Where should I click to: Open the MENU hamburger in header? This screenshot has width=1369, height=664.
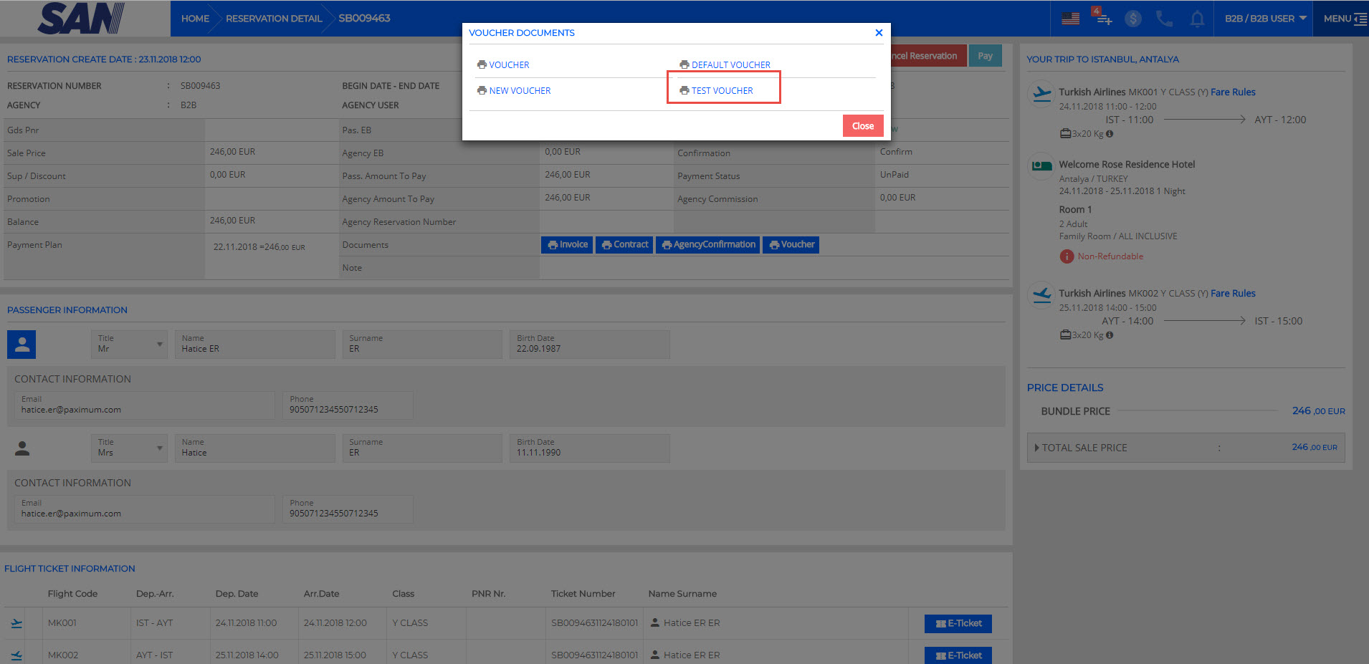click(x=1344, y=19)
